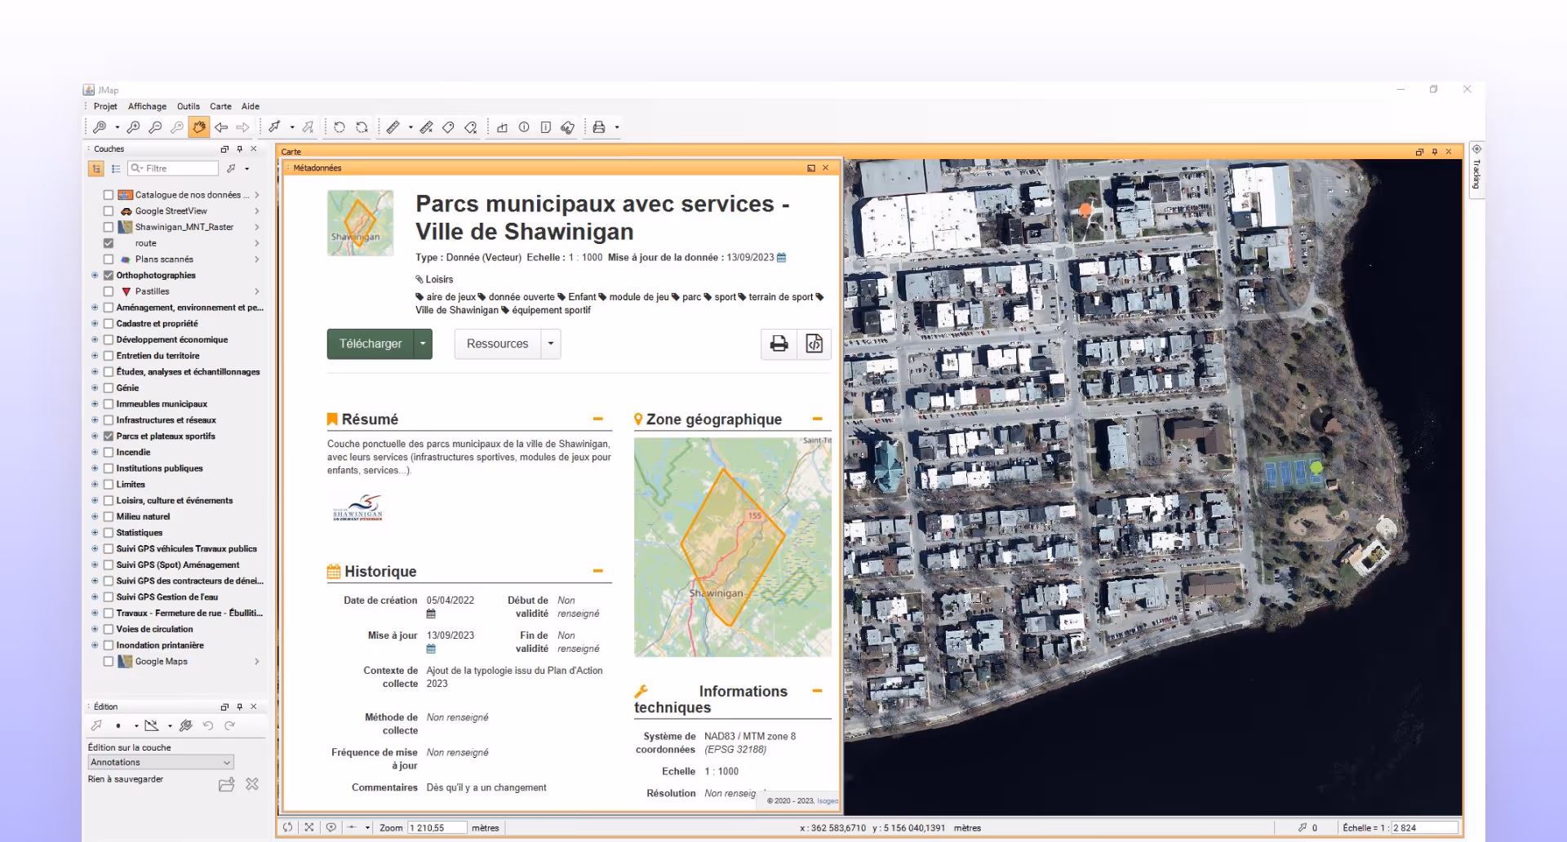Click the zoom out magnifier icon
This screenshot has width=1567, height=842.
tap(155, 127)
